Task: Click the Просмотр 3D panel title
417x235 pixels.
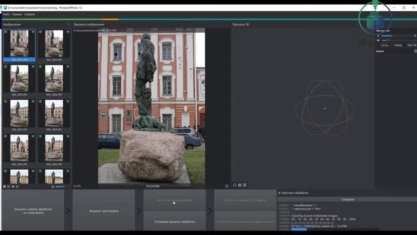Action: pos(240,25)
